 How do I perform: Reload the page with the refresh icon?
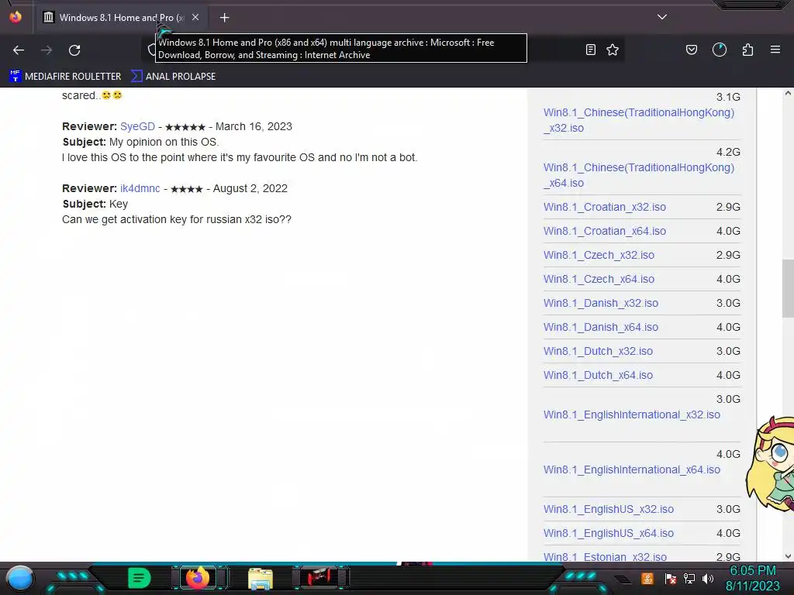pos(74,50)
